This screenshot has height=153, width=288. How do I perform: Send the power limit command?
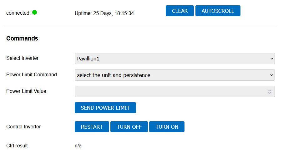pos(105,108)
